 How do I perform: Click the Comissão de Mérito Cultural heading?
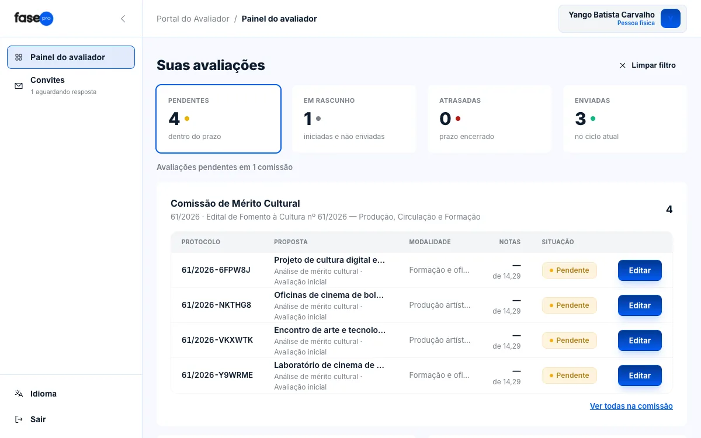point(235,203)
